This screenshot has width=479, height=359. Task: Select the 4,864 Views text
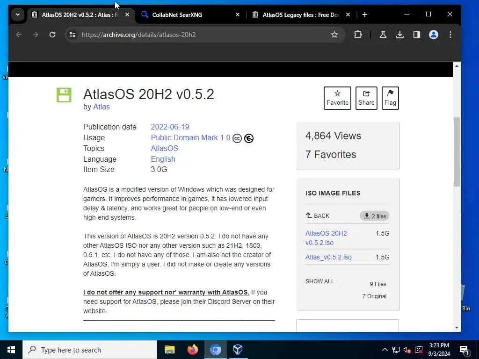pos(333,136)
